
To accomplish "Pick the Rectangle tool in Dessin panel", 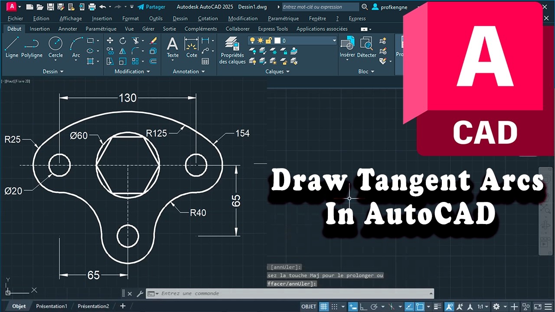I will (90, 41).
